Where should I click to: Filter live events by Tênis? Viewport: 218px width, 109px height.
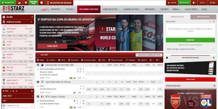(x=62, y=60)
